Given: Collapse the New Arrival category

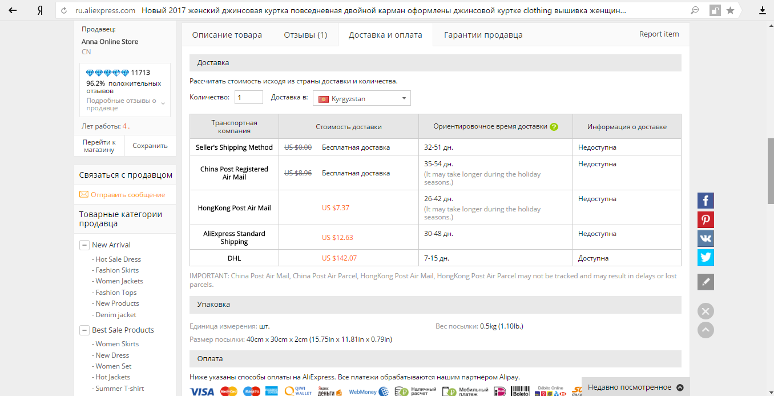Looking at the screenshot, I should tap(84, 245).
